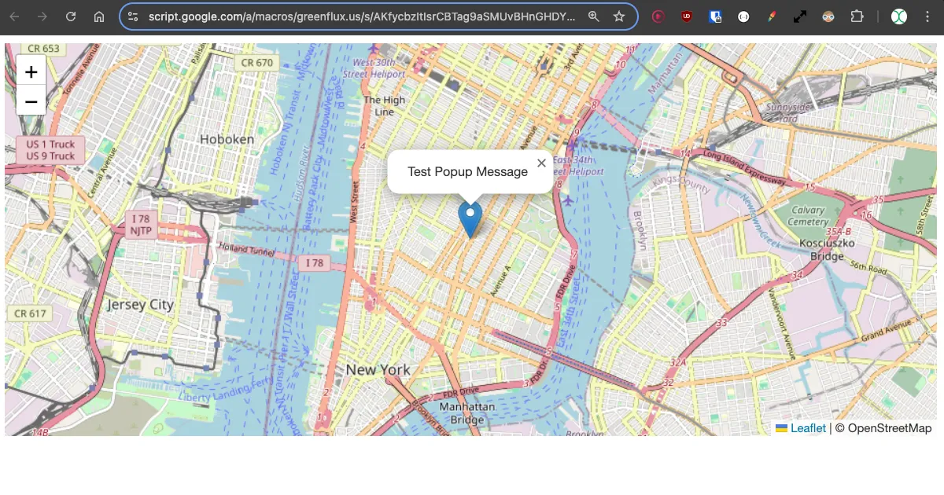Image resolution: width=944 pixels, height=495 pixels.
Task: Open the page zoom magnifier in address bar
Action: [x=594, y=16]
